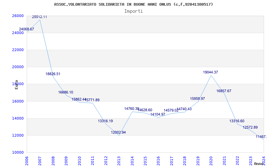Image resolution: width=267 pixels, height=167 pixels.
Task: Click the 14104.97 value label
Action: (x=158, y=114)
